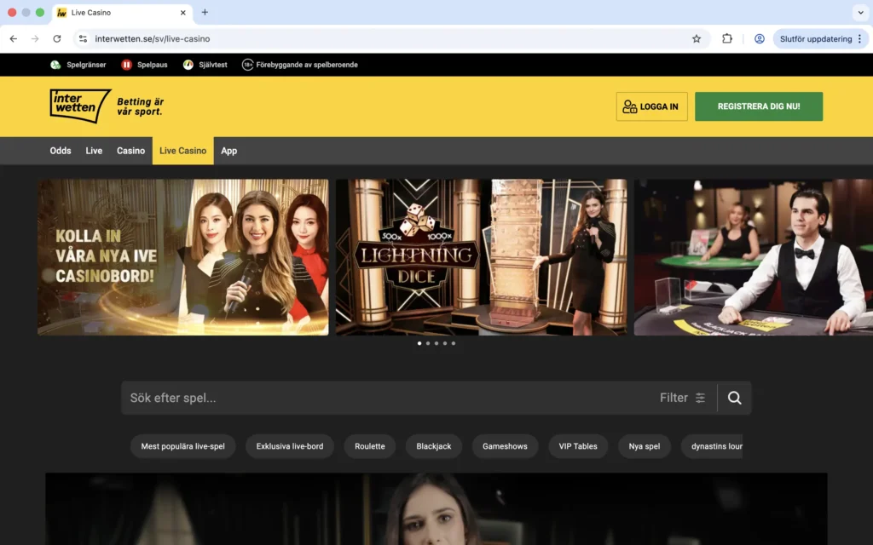Click the browser profile avatar icon

(759, 38)
